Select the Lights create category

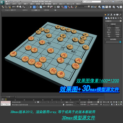tap(111, 18)
